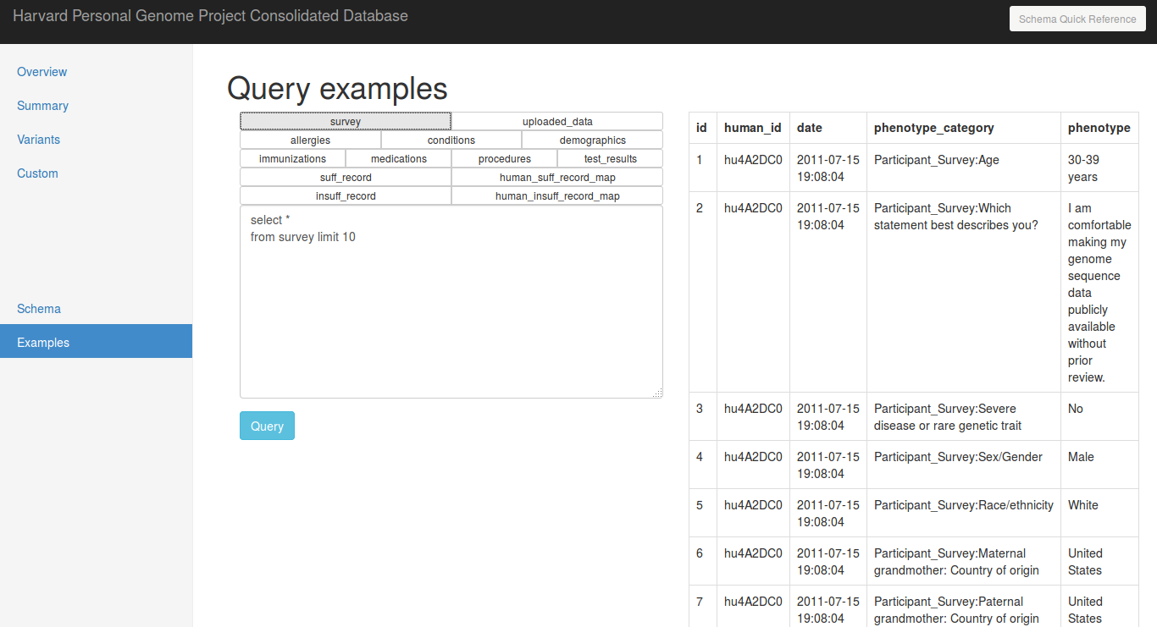Select the demographics example
1157x627 pixels.
(x=593, y=140)
